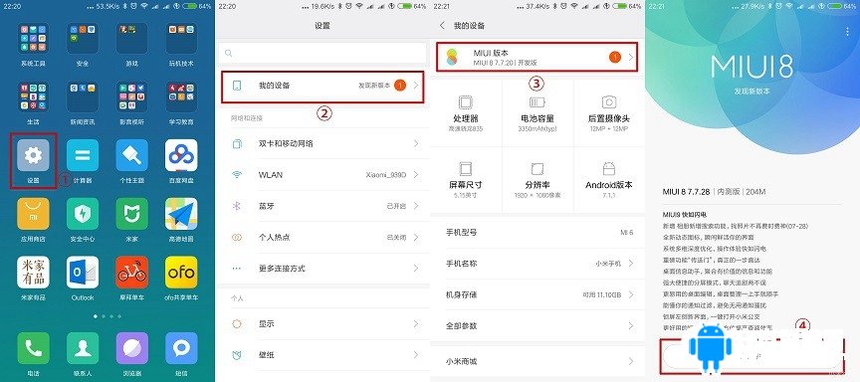Tap the 屏幕尺寸 screen size tile
860x382 pixels.
click(466, 180)
